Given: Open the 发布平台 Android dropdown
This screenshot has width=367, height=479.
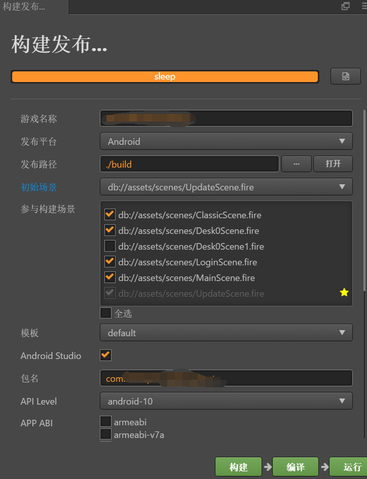Looking at the screenshot, I should (x=226, y=142).
